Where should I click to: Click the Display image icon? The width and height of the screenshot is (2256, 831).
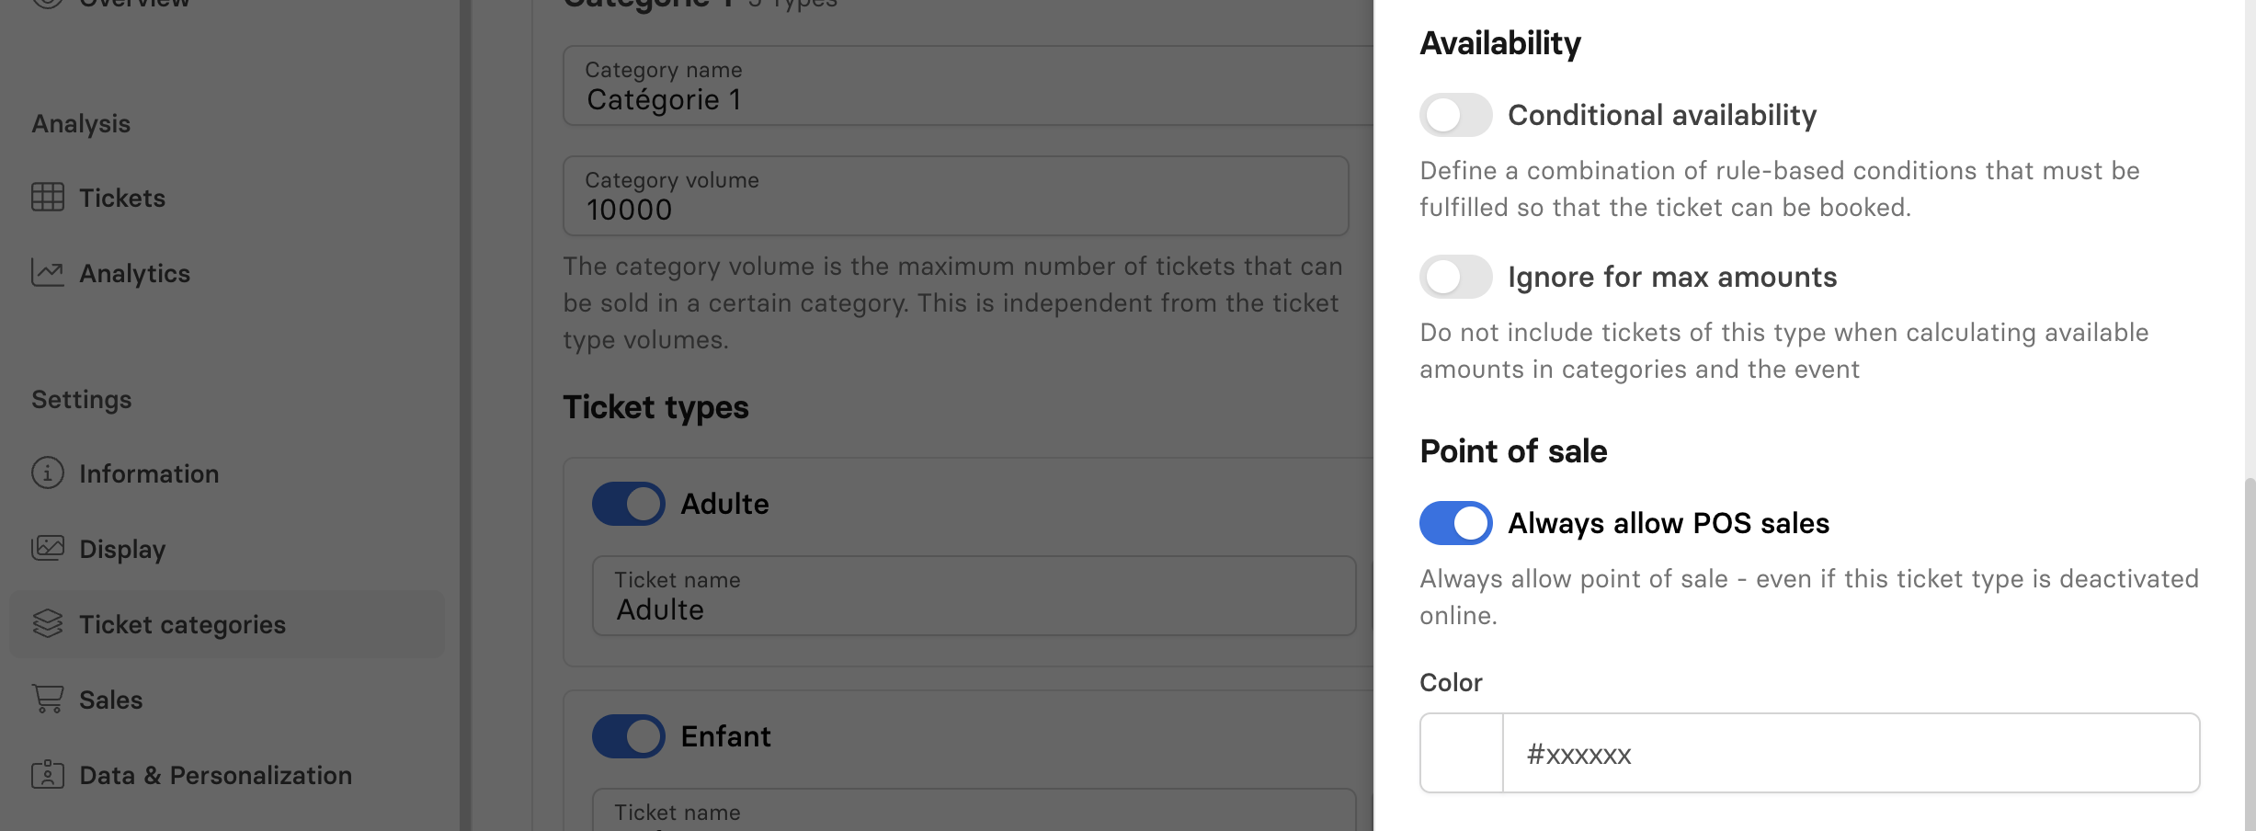pyautogui.click(x=48, y=548)
